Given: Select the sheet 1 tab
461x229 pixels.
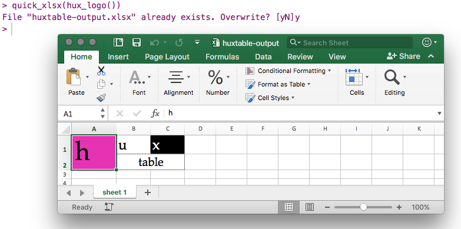Looking at the screenshot, I should click(x=115, y=193).
